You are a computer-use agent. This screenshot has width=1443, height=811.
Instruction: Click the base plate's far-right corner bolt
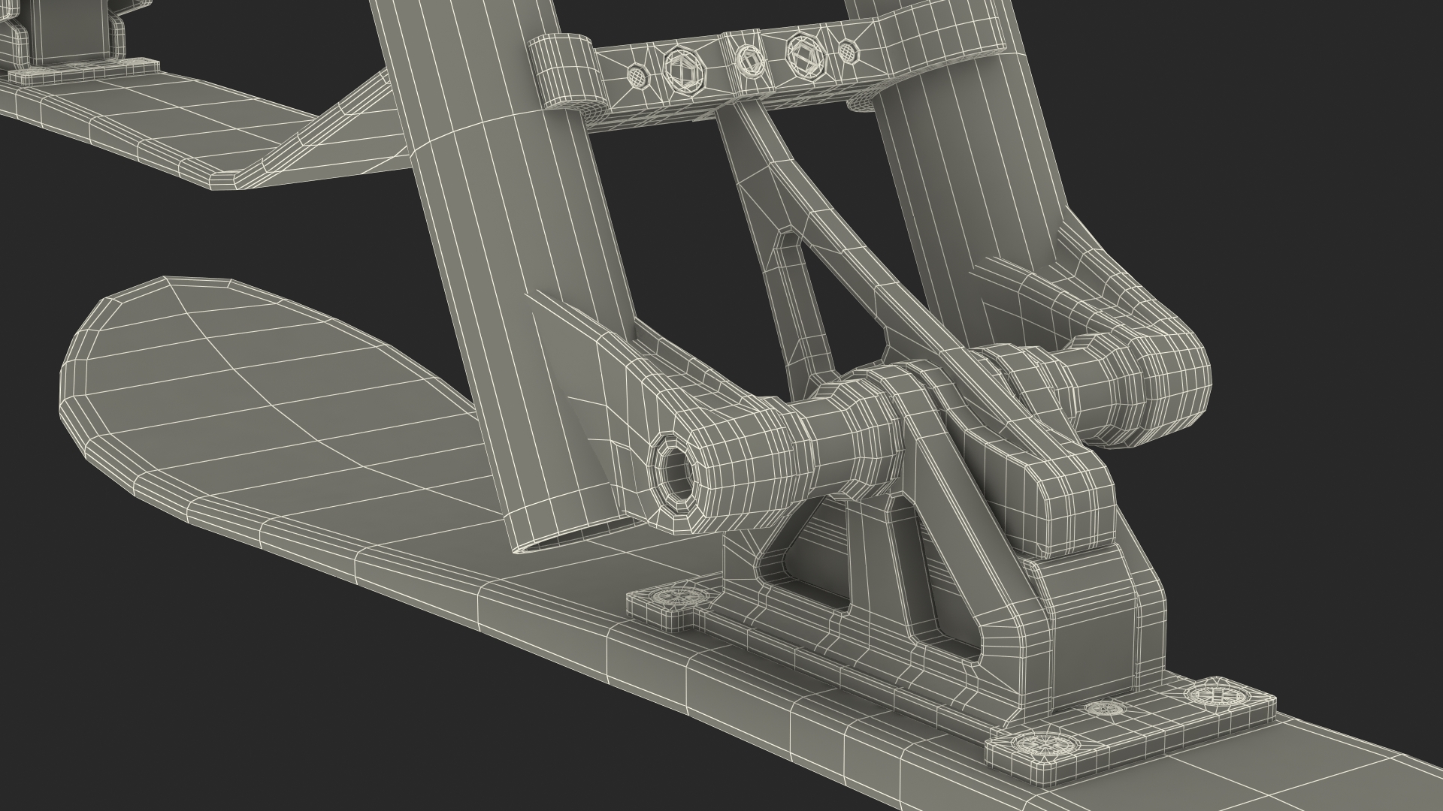1218,695
